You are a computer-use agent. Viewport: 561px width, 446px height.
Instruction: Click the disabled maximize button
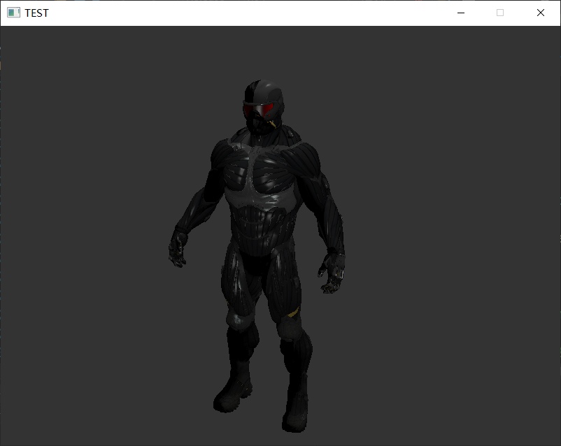coord(500,13)
